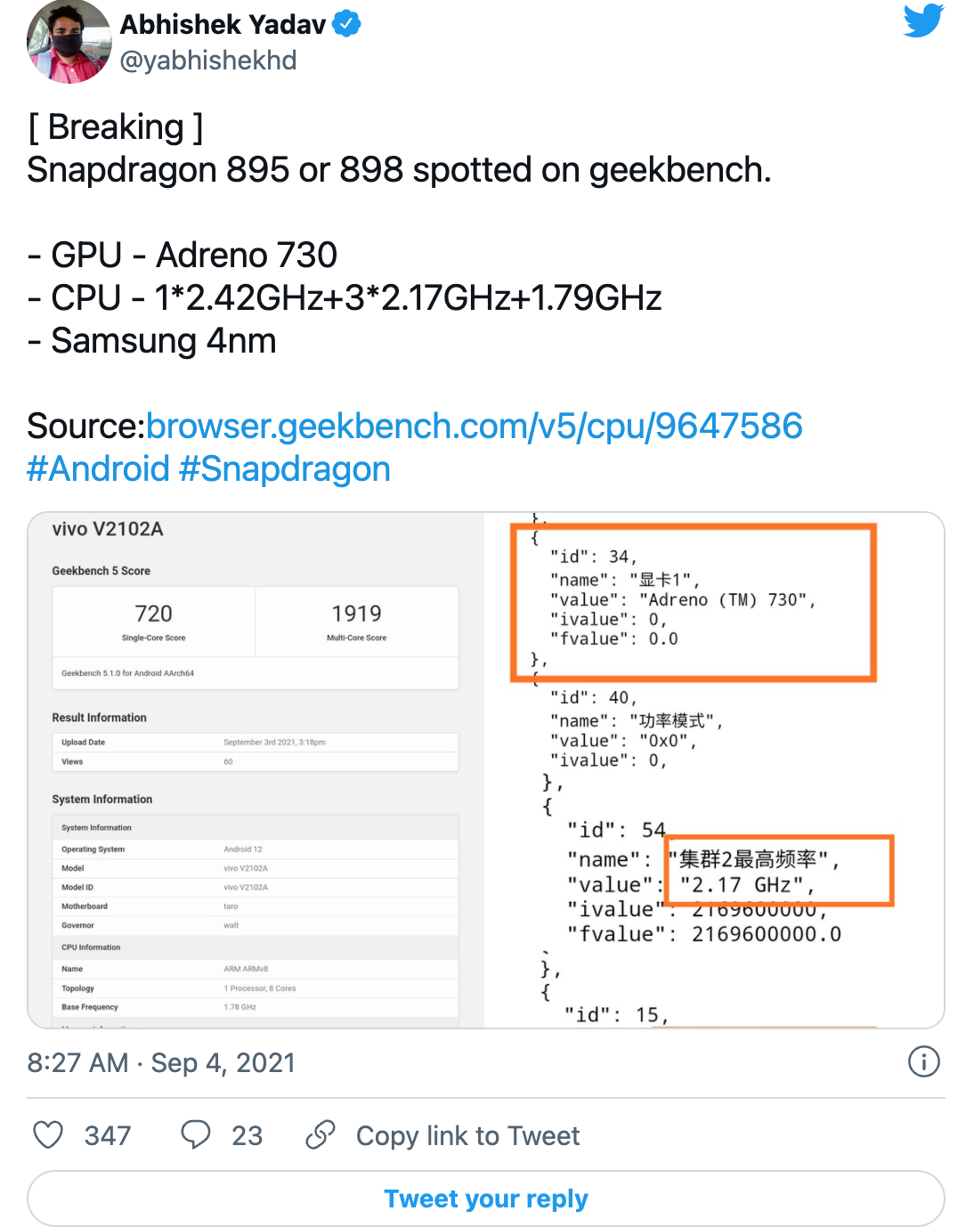Open replies via the speech bubble icon

pos(198,1134)
